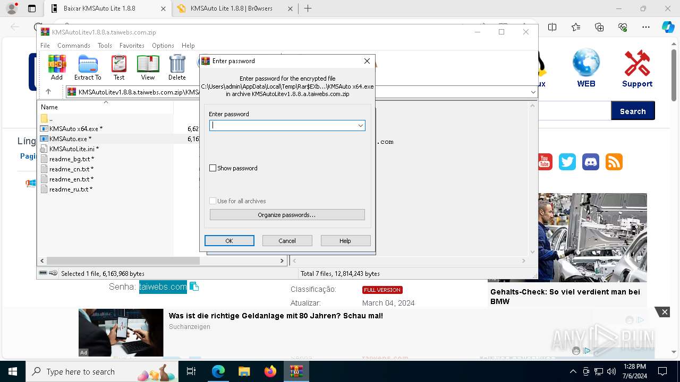Open the Options menu

163,46
